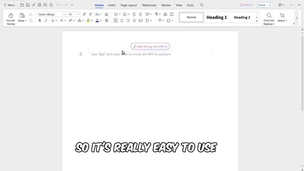304x171 pixels.
Task: Toggle Underline formatting
Action: point(52,20)
